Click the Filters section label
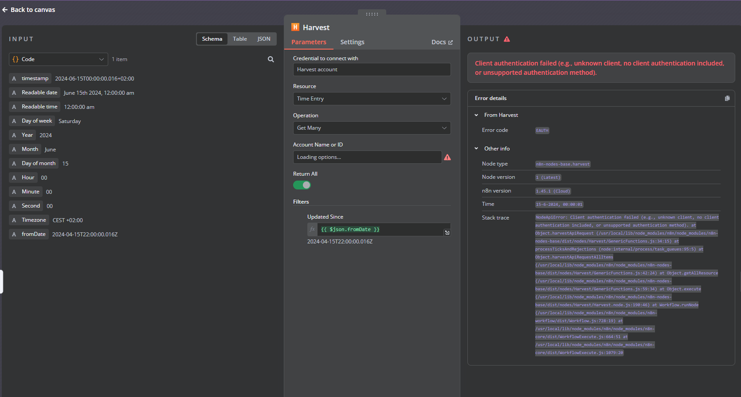Viewport: 741px width, 397px height. (301, 202)
